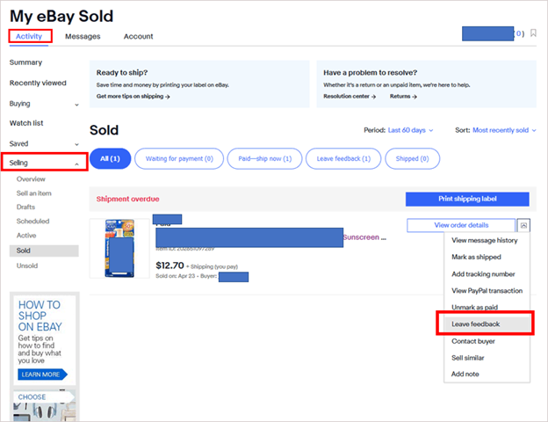Image resolution: width=548 pixels, height=422 pixels.
Task: Click Print shipping label button
Action: [467, 199]
